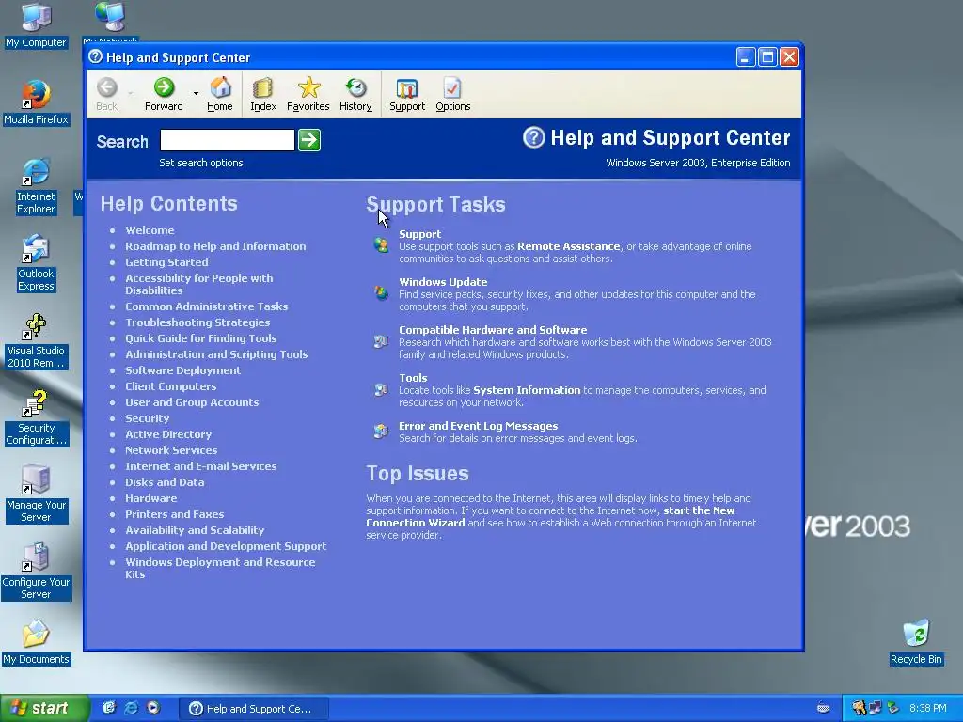Click the taskbar clock showing 8:38 PM
The image size is (963, 722).
tap(927, 709)
